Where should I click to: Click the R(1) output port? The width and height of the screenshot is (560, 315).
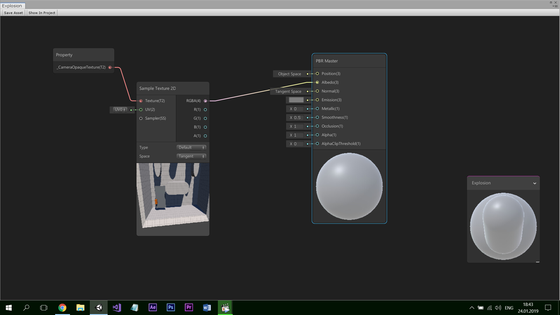pyautogui.click(x=205, y=110)
